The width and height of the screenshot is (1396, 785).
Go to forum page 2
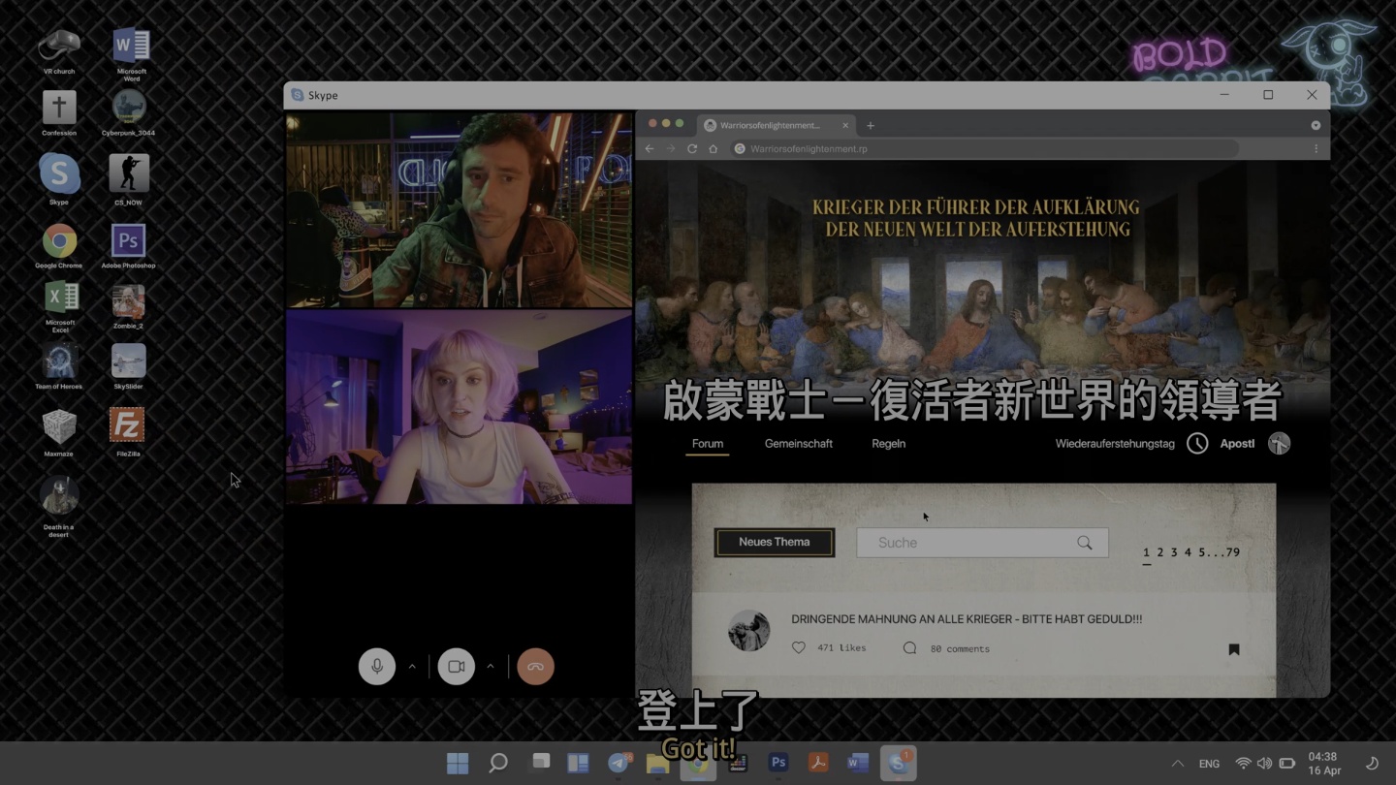pos(1160,552)
